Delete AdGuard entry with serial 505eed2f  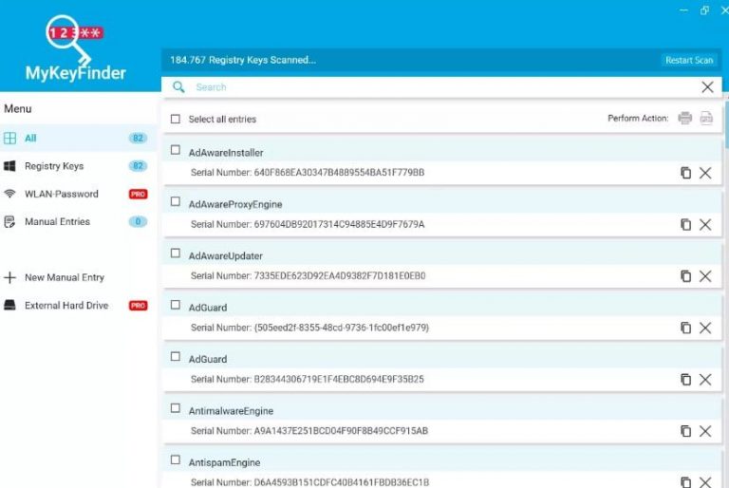click(x=705, y=328)
